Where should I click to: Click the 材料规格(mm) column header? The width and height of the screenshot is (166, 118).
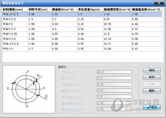click(15, 10)
